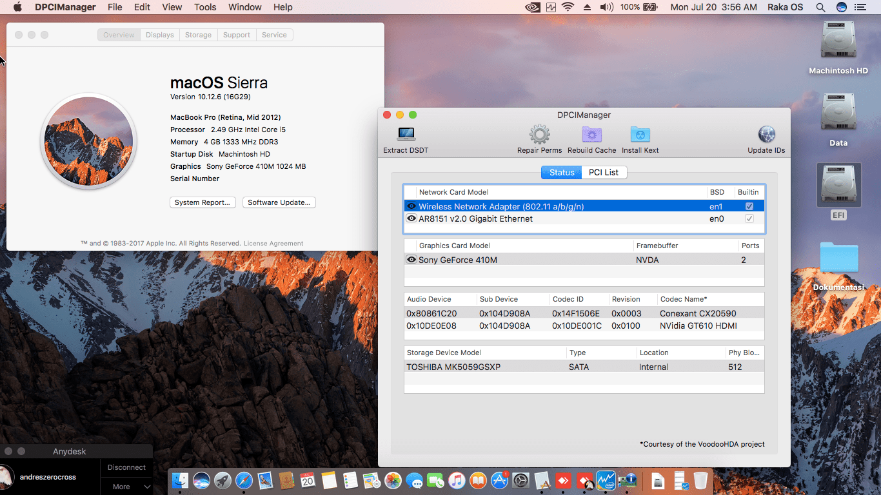The image size is (881, 495).
Task: Switch to the PCI List tab
Action: [x=604, y=172]
